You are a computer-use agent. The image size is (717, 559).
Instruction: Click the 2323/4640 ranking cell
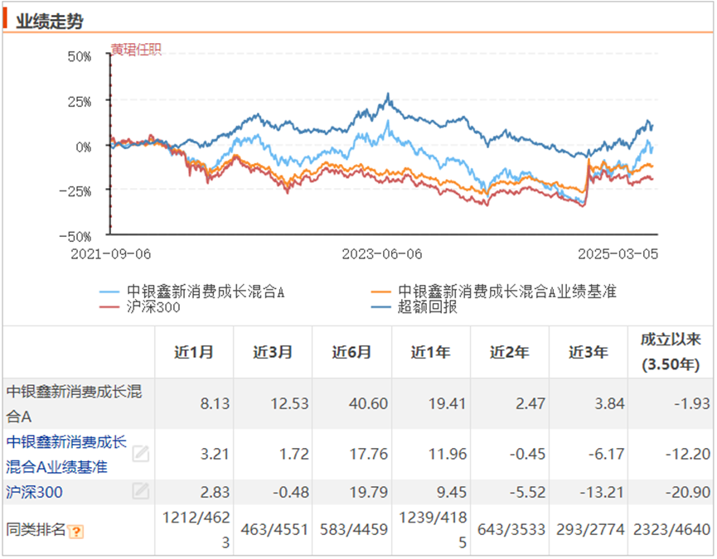[x=671, y=530]
